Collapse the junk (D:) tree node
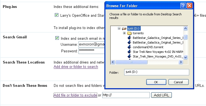Image resolution: width=206 pixels, height=106 pixels. tap(119, 28)
